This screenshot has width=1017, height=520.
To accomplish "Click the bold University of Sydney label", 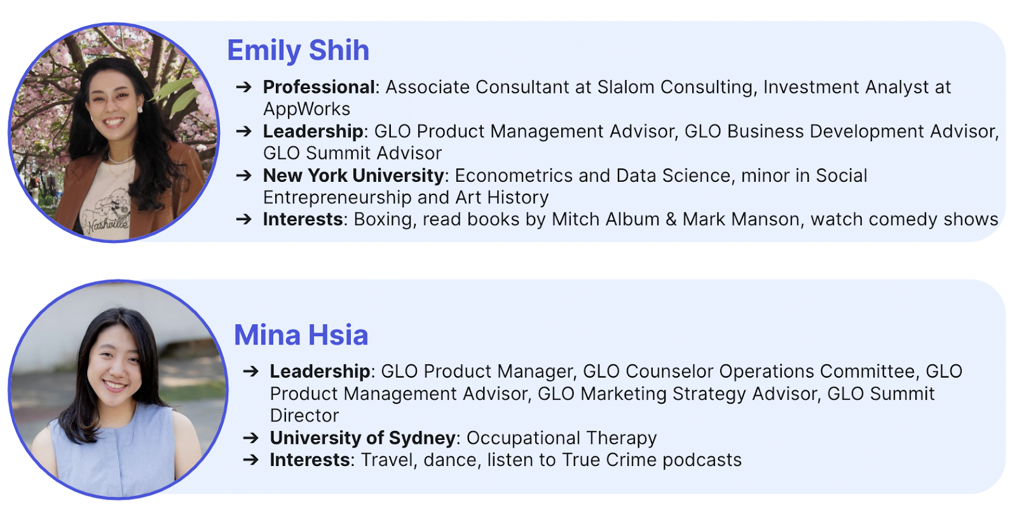I will pyautogui.click(x=362, y=438).
